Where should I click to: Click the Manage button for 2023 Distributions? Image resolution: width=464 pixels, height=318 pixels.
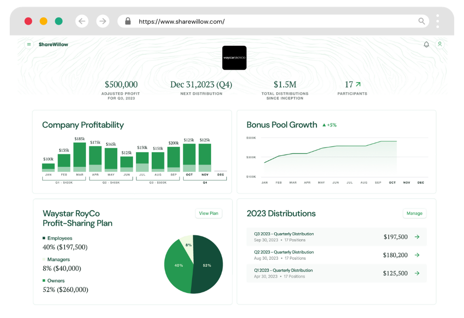click(414, 213)
